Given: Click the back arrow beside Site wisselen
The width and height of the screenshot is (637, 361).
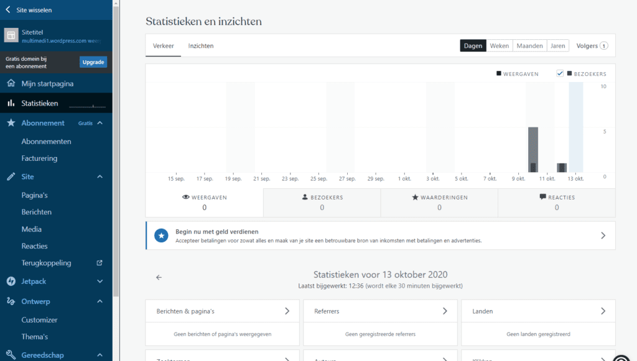Looking at the screenshot, I should pyautogui.click(x=8, y=9).
